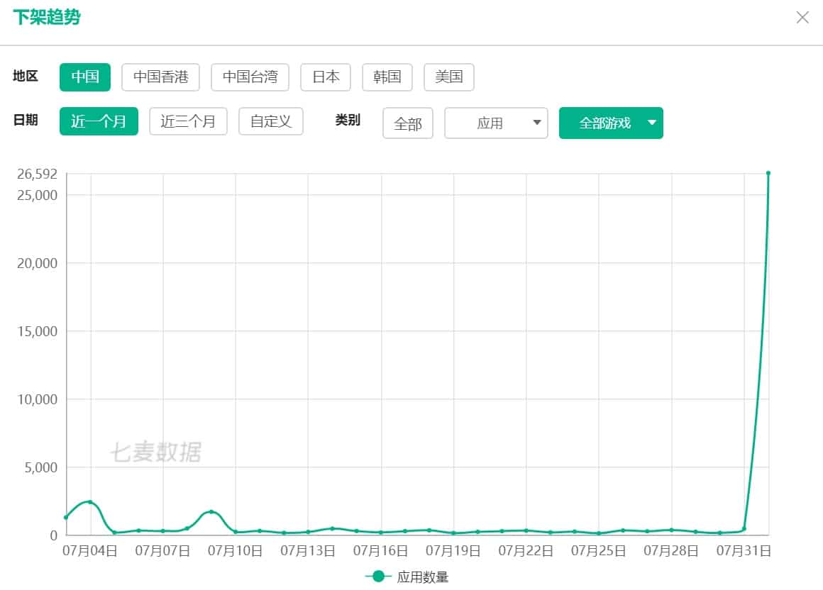Click the 七麦数据 watermark on chart

point(155,452)
